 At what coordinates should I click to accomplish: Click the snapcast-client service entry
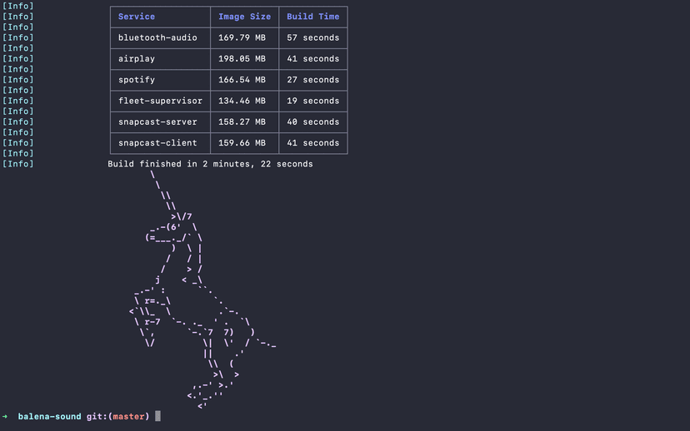coord(157,143)
